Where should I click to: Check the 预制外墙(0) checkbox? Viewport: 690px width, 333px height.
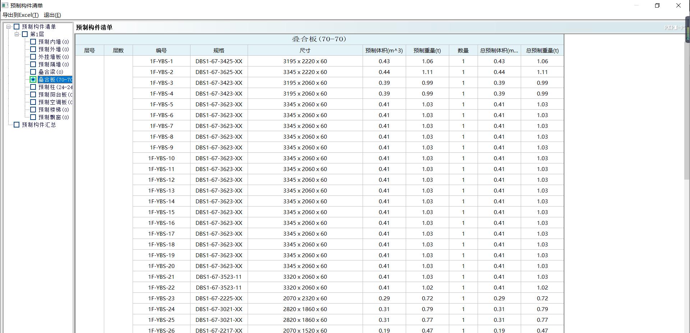coord(33,49)
